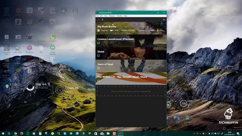This screenshot has width=242, height=136.
Task: Click the Tears of Steel robot thumbnail
Action: click(131, 66)
